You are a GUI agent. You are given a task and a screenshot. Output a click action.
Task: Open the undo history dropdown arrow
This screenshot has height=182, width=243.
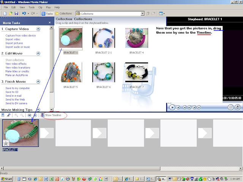coord(28,14)
